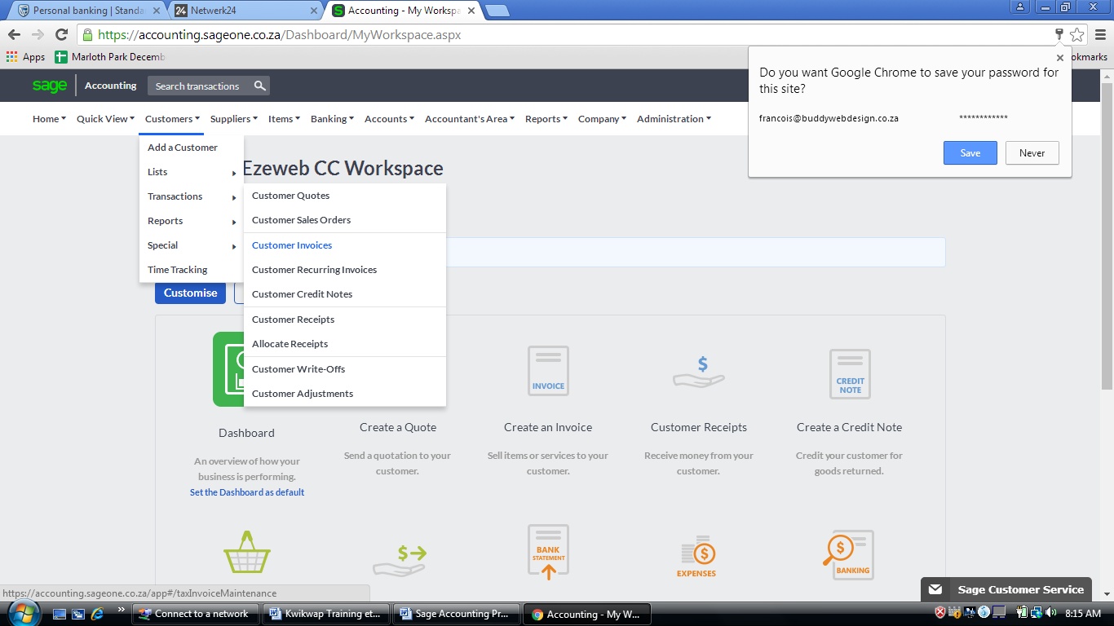
Task: Click the Bank Statement upload icon
Action: pos(548,552)
